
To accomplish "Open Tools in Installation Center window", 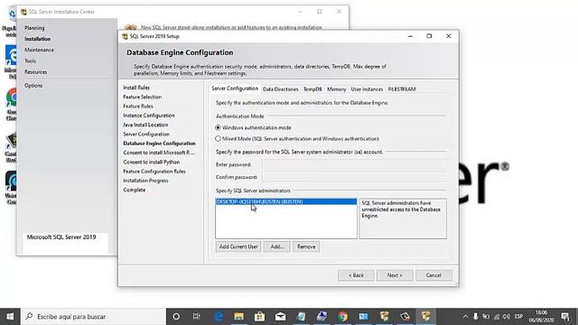I will [30, 60].
